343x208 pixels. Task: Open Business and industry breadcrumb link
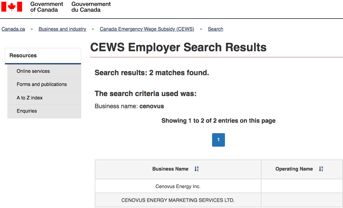[62, 29]
